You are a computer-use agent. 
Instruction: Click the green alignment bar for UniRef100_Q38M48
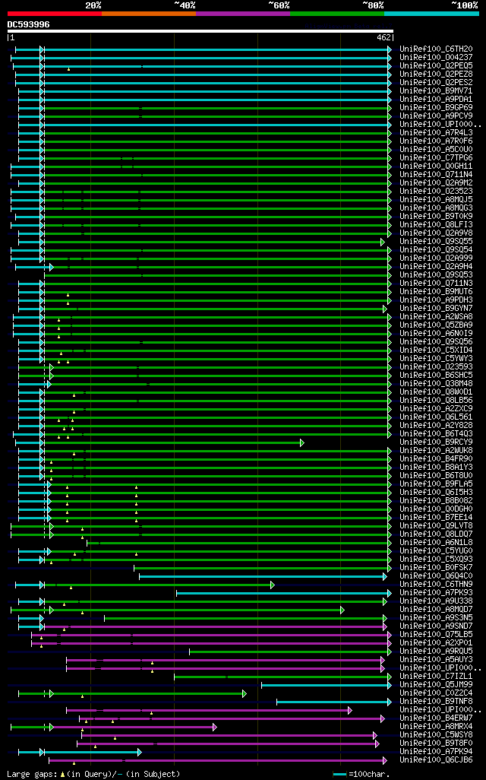pyautogui.click(x=219, y=384)
